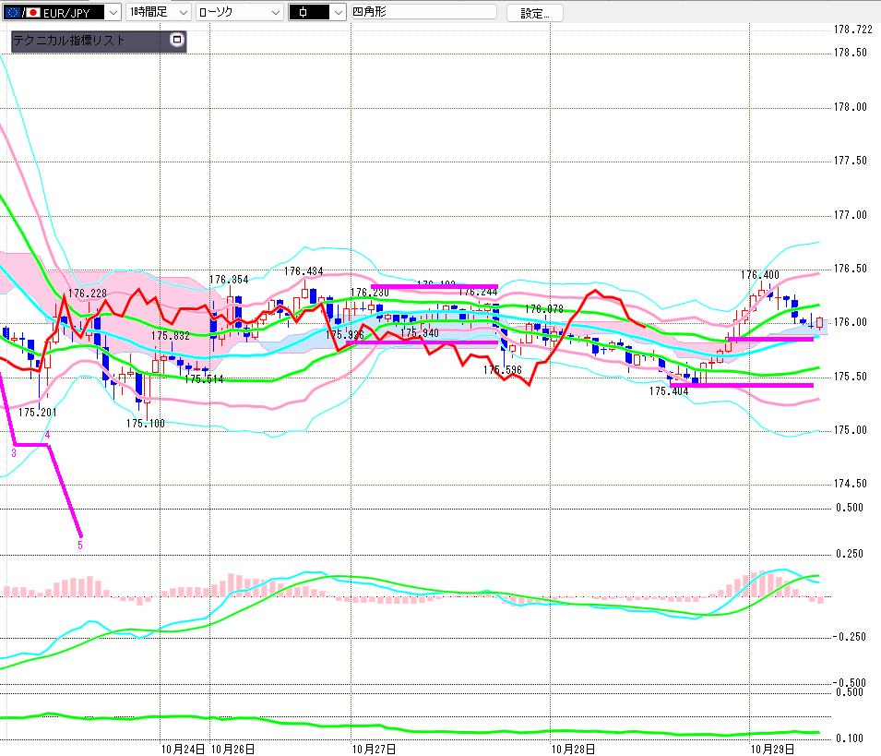The width and height of the screenshot is (881, 756).
Task: Select the 175.514 low price annotation
Action: click(x=204, y=378)
